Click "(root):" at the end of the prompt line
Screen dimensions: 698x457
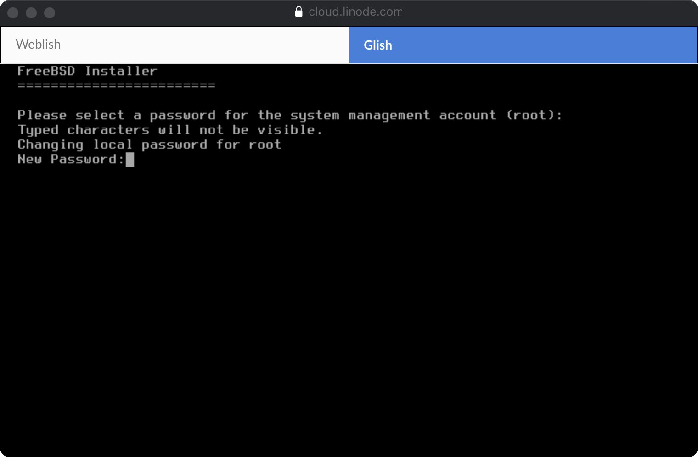(x=534, y=115)
